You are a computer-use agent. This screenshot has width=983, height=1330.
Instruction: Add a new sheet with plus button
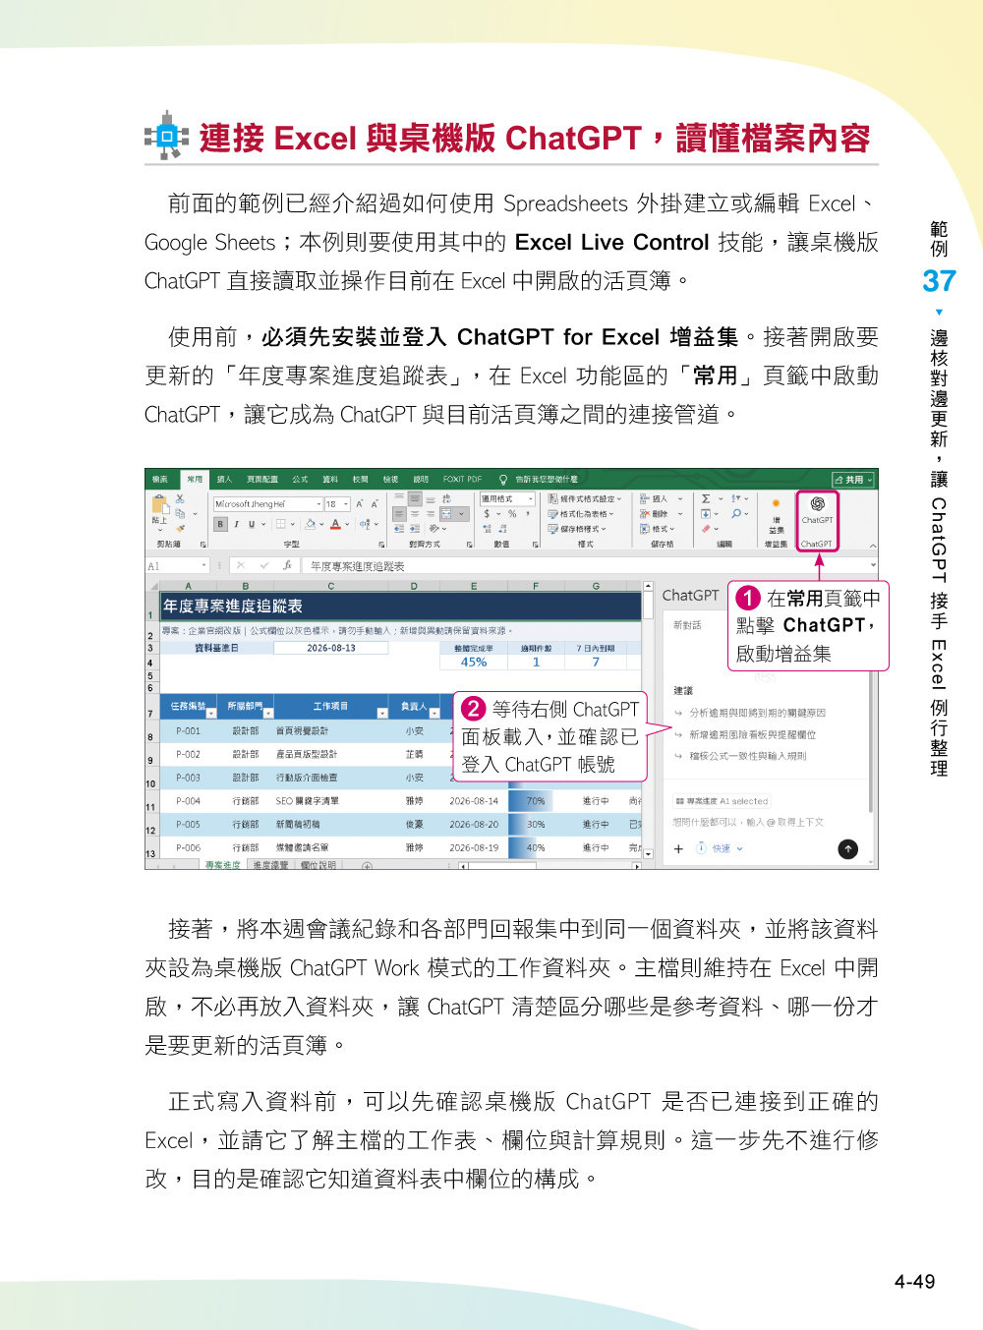coord(367,866)
